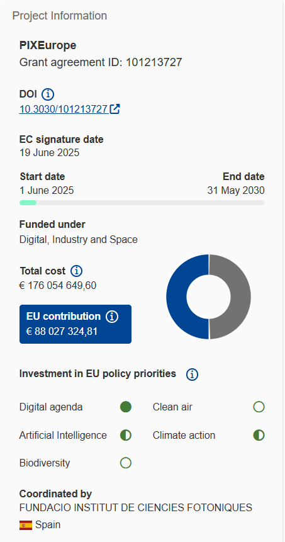
Task: Click the Artificial Intelligence half-filled indicator
Action: 126,435
